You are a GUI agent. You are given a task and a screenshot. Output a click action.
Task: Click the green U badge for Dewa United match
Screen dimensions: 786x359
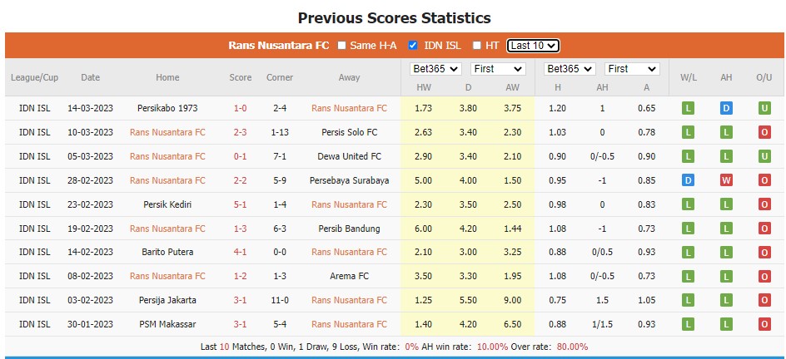point(764,156)
